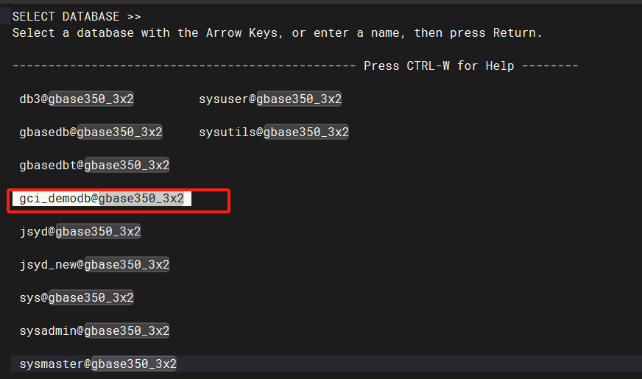Click the SELECT DATABASE >> prompt

coord(77,17)
